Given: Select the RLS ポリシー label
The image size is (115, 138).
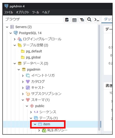Looking at the screenshot, I should pyautogui.click(x=57, y=130).
